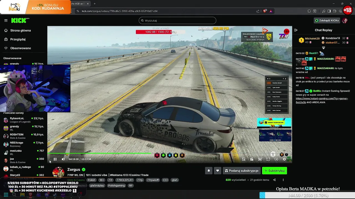The height and width of the screenshot is (199, 355).
Task: Open NEEXcsgo recommended channel
Action: 24,144
